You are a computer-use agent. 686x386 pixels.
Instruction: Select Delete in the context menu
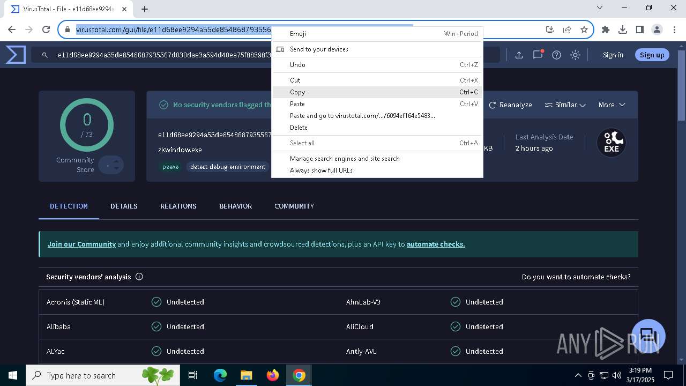(x=377, y=128)
